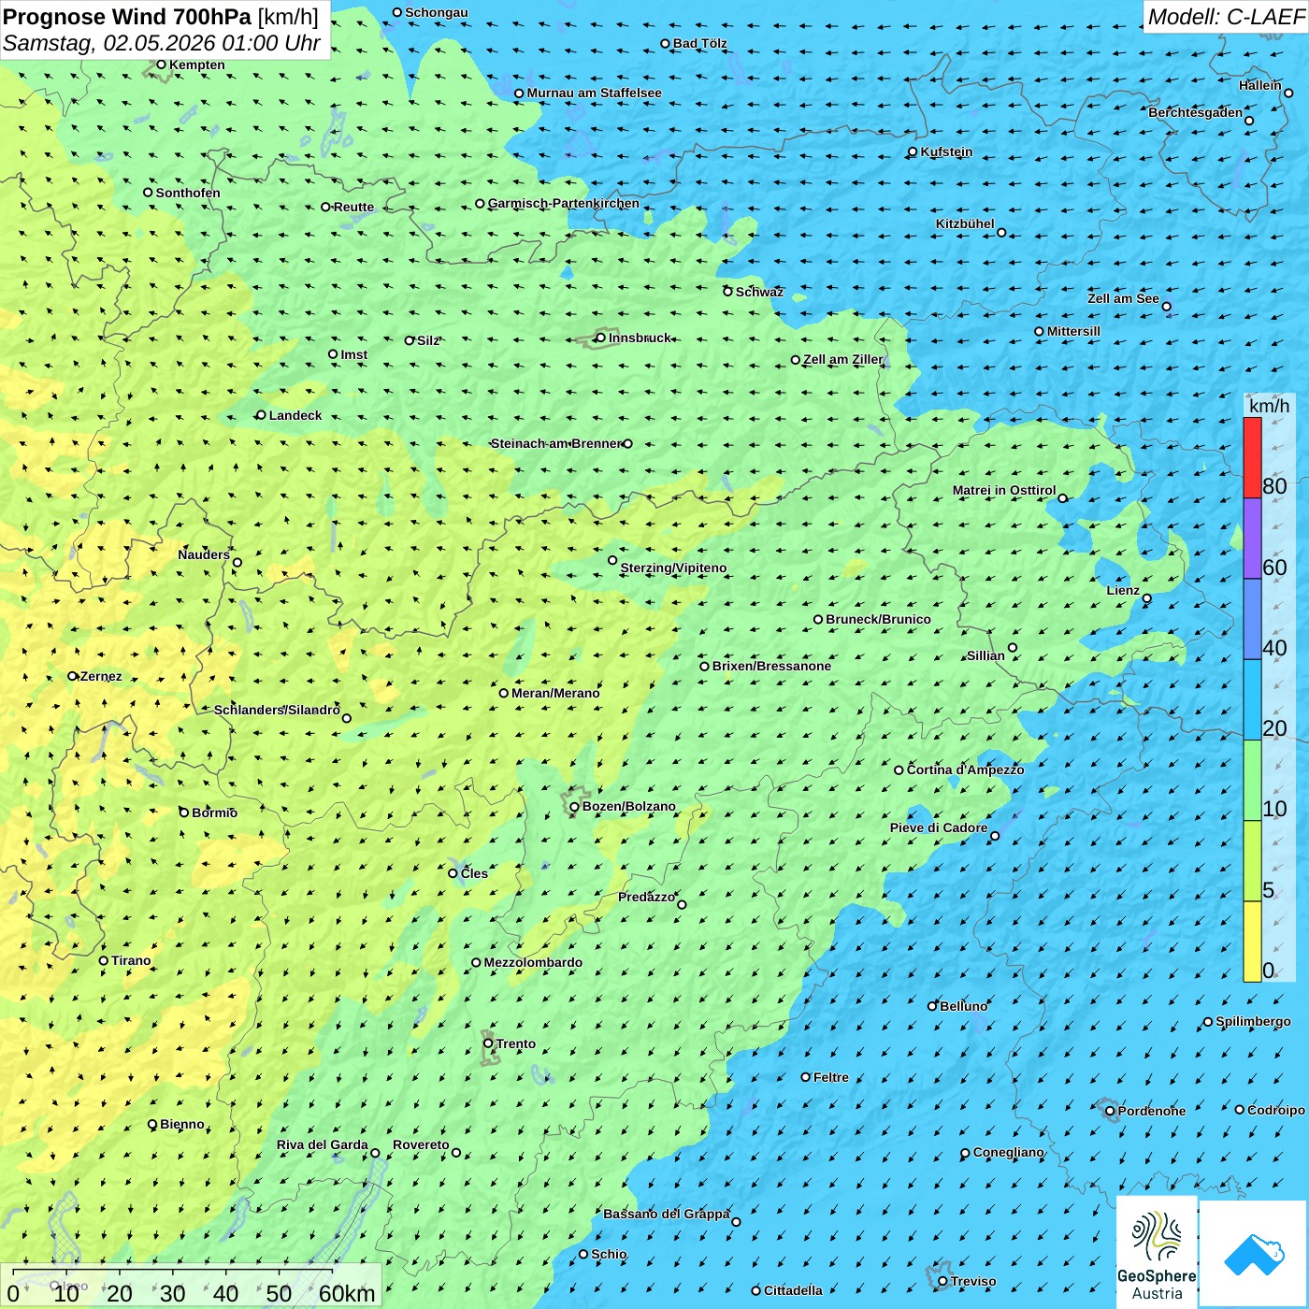
Task: Click the Cortina d'Ampezzo label
Action: [965, 770]
